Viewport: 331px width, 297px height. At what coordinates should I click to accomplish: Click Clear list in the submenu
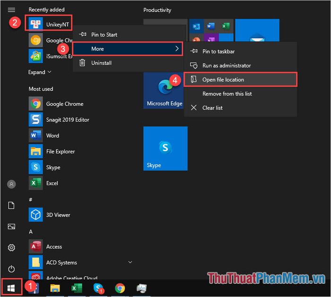click(212, 108)
